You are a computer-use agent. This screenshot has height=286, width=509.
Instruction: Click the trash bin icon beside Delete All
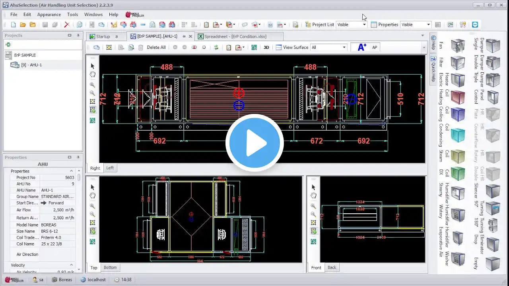(x=140, y=47)
